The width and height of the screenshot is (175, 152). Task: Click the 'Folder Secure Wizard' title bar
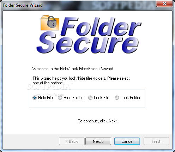click(23, 5)
